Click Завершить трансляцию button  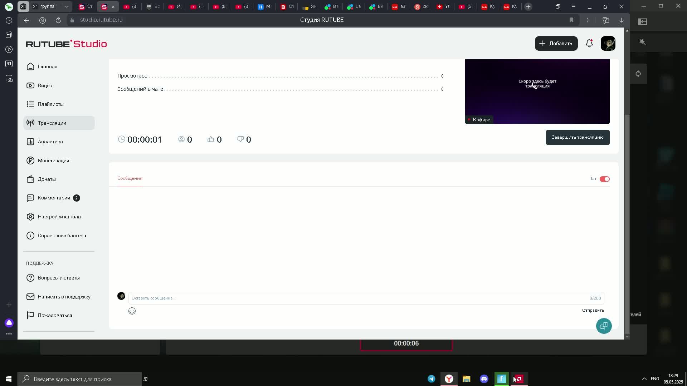tap(578, 137)
